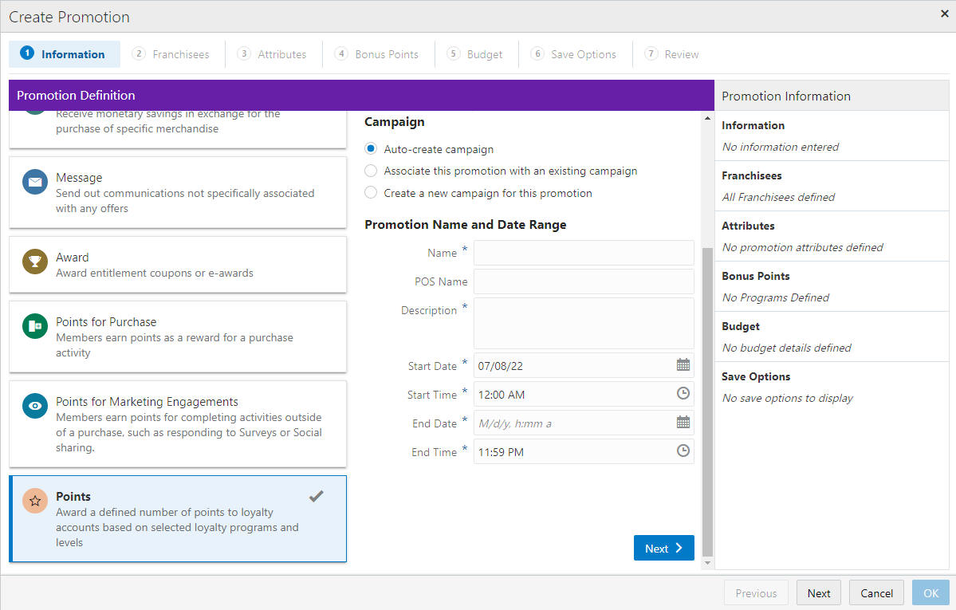This screenshot has width=956, height=610.
Task: Select the Points promotion type card
Action: click(178, 518)
